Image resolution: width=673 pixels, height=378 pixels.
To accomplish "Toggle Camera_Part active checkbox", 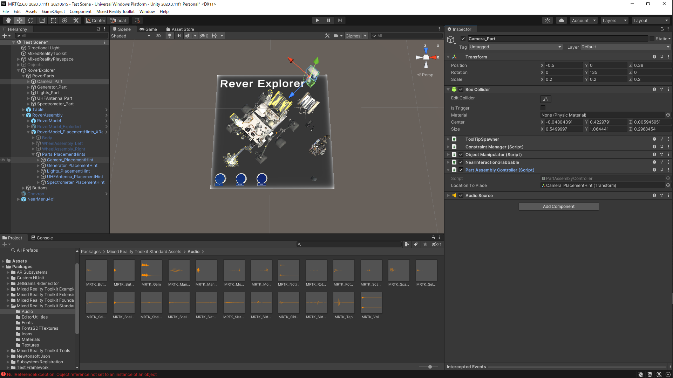I will point(463,39).
